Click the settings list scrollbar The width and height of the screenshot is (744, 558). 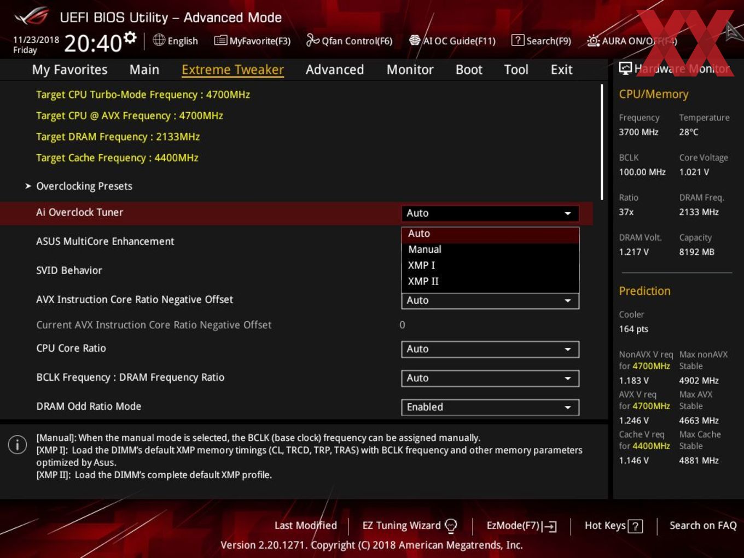(602, 142)
